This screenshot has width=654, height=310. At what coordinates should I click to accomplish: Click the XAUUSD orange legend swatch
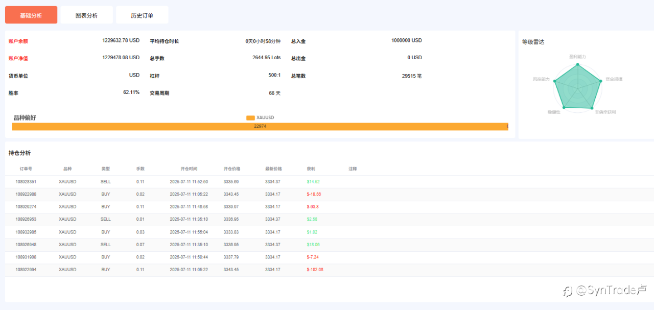pos(250,117)
